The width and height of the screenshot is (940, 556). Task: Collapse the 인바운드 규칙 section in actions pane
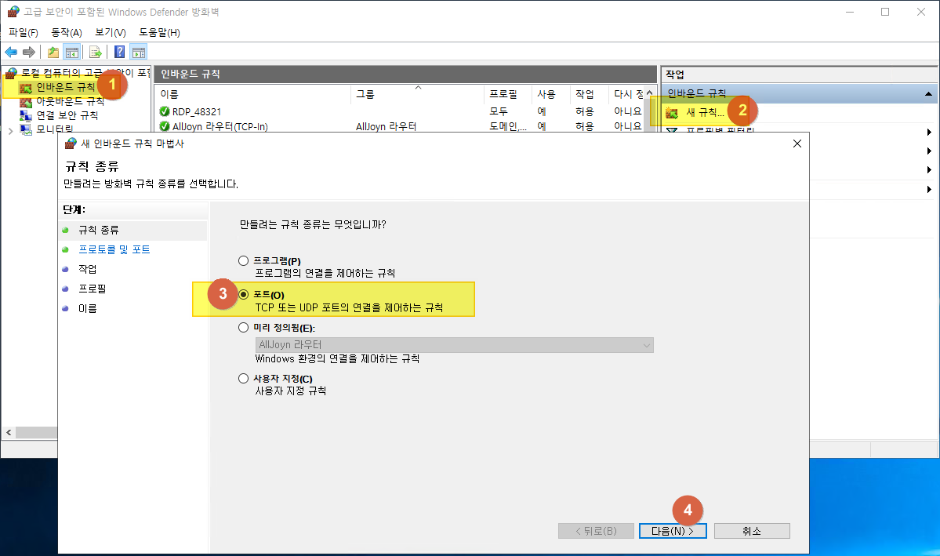click(928, 93)
